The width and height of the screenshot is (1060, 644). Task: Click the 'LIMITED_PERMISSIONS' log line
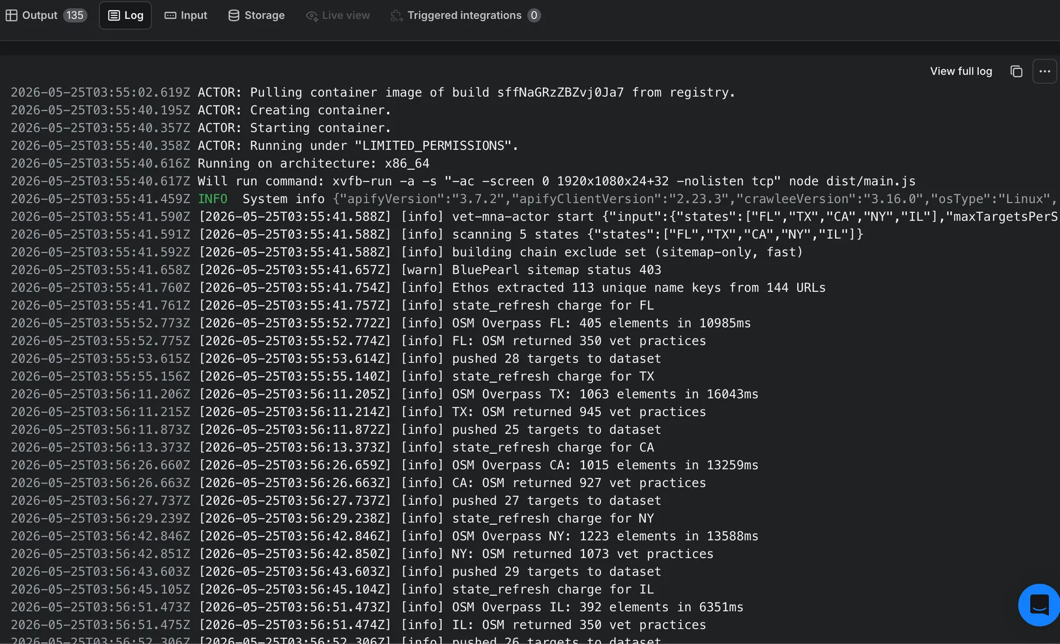click(x=264, y=145)
